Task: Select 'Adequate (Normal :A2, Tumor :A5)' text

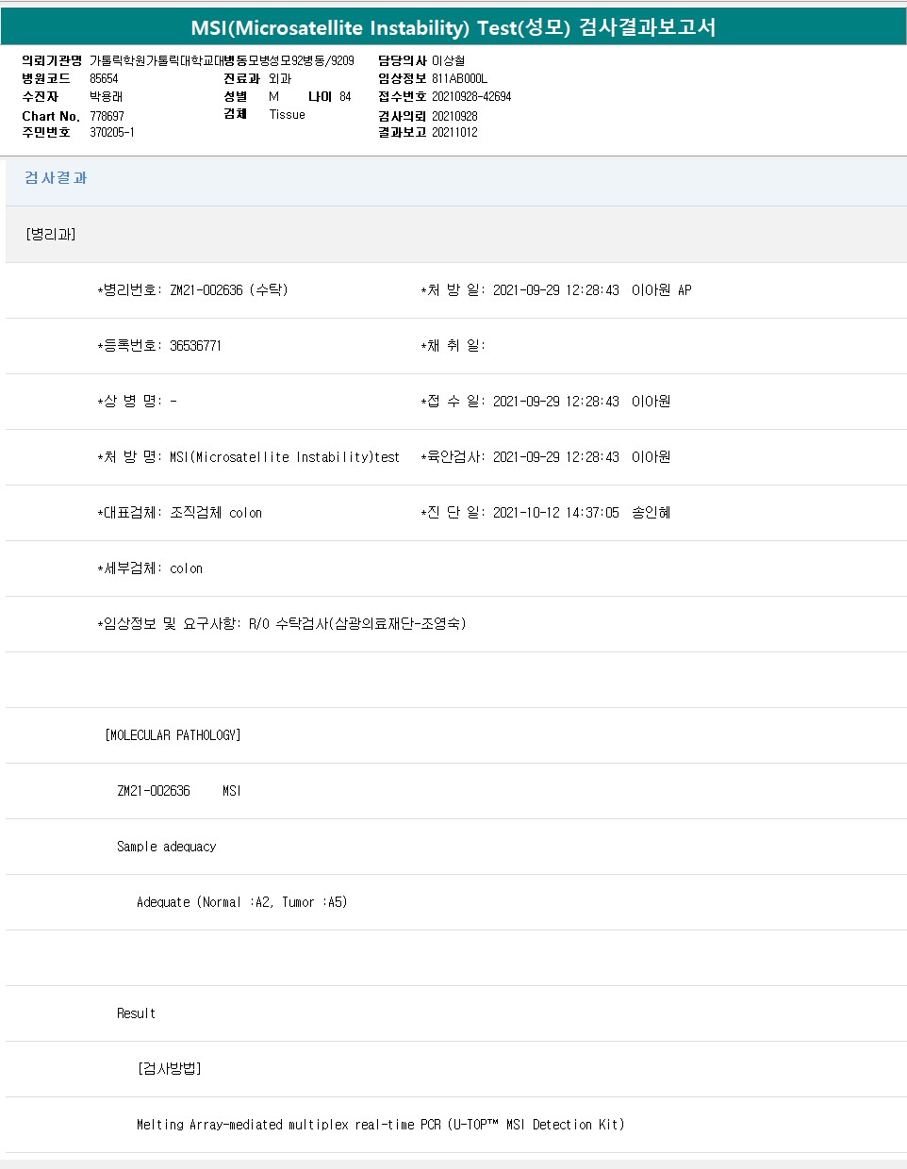Action: 241,902
